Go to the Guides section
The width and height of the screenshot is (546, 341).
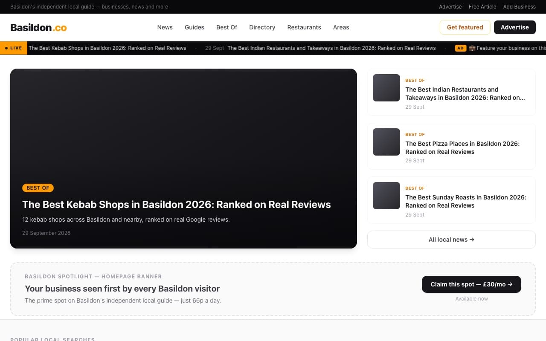point(195,27)
